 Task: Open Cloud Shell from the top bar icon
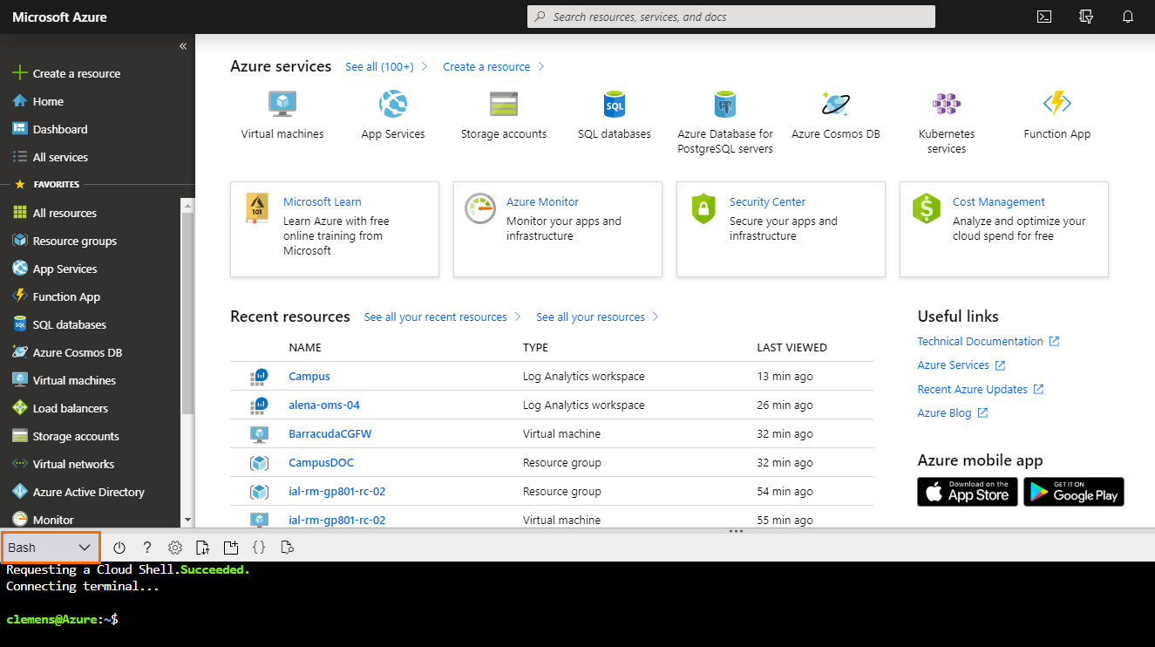click(1043, 17)
